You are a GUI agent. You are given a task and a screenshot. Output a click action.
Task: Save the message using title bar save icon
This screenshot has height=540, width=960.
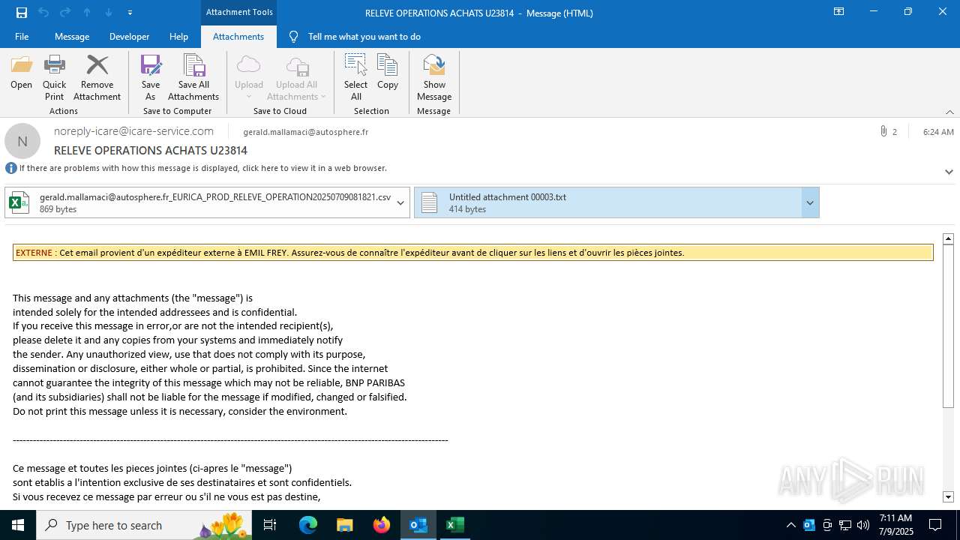22,13
